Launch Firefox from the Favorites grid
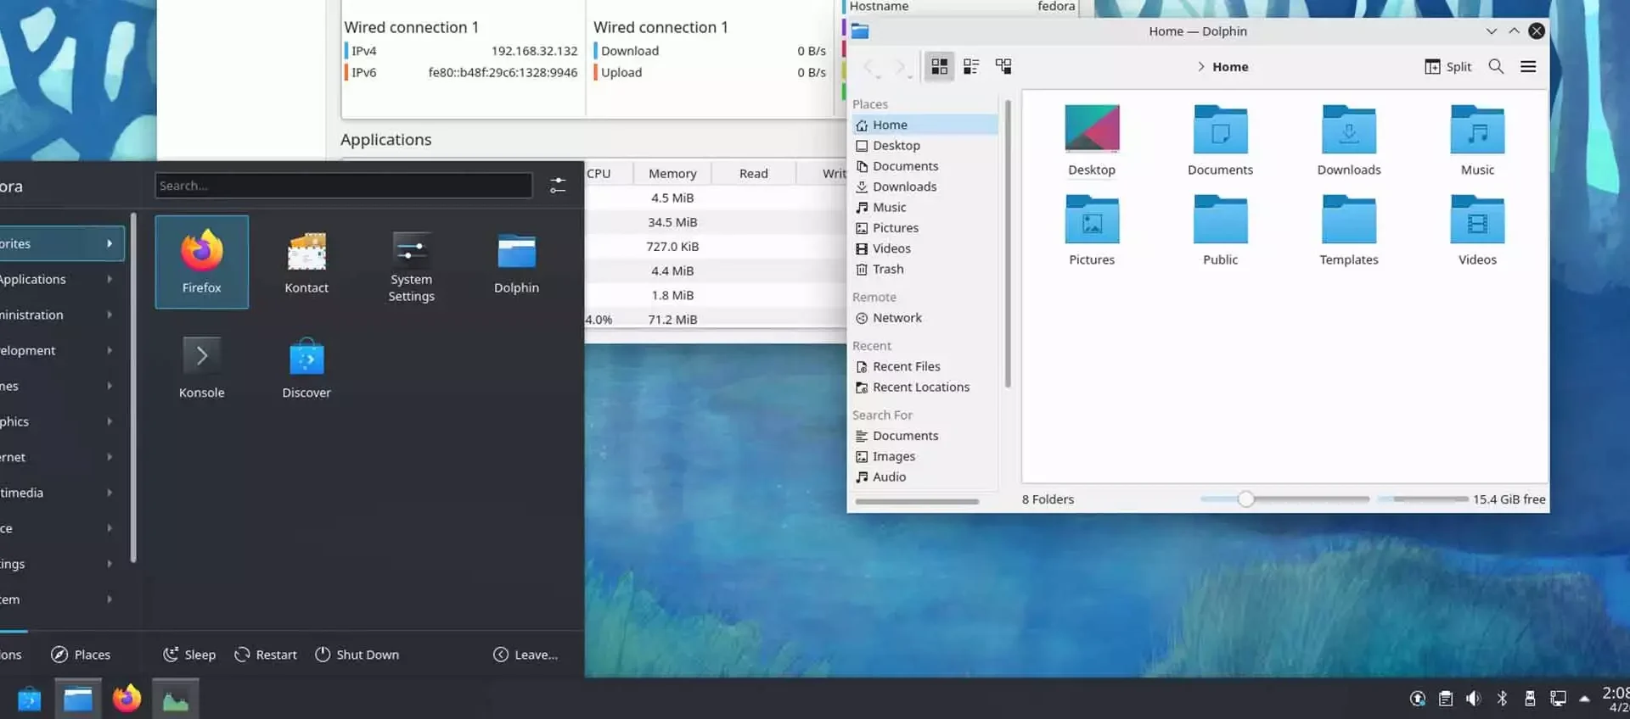 coord(201,262)
